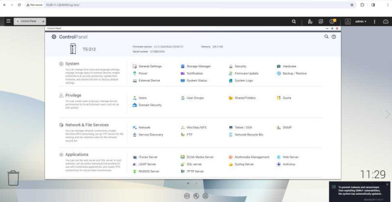Open the Network item under Network & File Services
Viewport: 392px width, 202px height.
(x=142, y=127)
